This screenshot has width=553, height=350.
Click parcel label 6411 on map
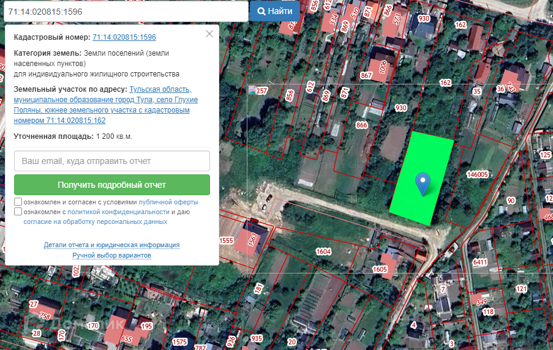point(480,262)
